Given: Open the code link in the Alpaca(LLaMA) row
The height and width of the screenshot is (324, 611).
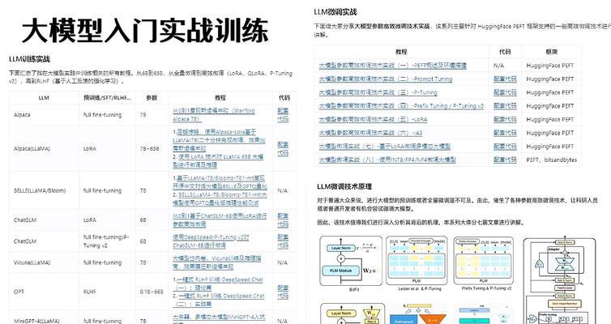Looking at the screenshot, I should tap(283, 149).
